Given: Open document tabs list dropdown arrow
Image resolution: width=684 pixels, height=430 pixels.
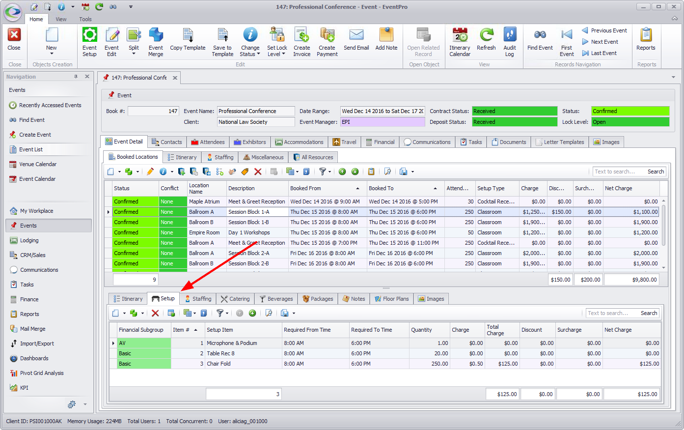Looking at the screenshot, I should point(673,77).
